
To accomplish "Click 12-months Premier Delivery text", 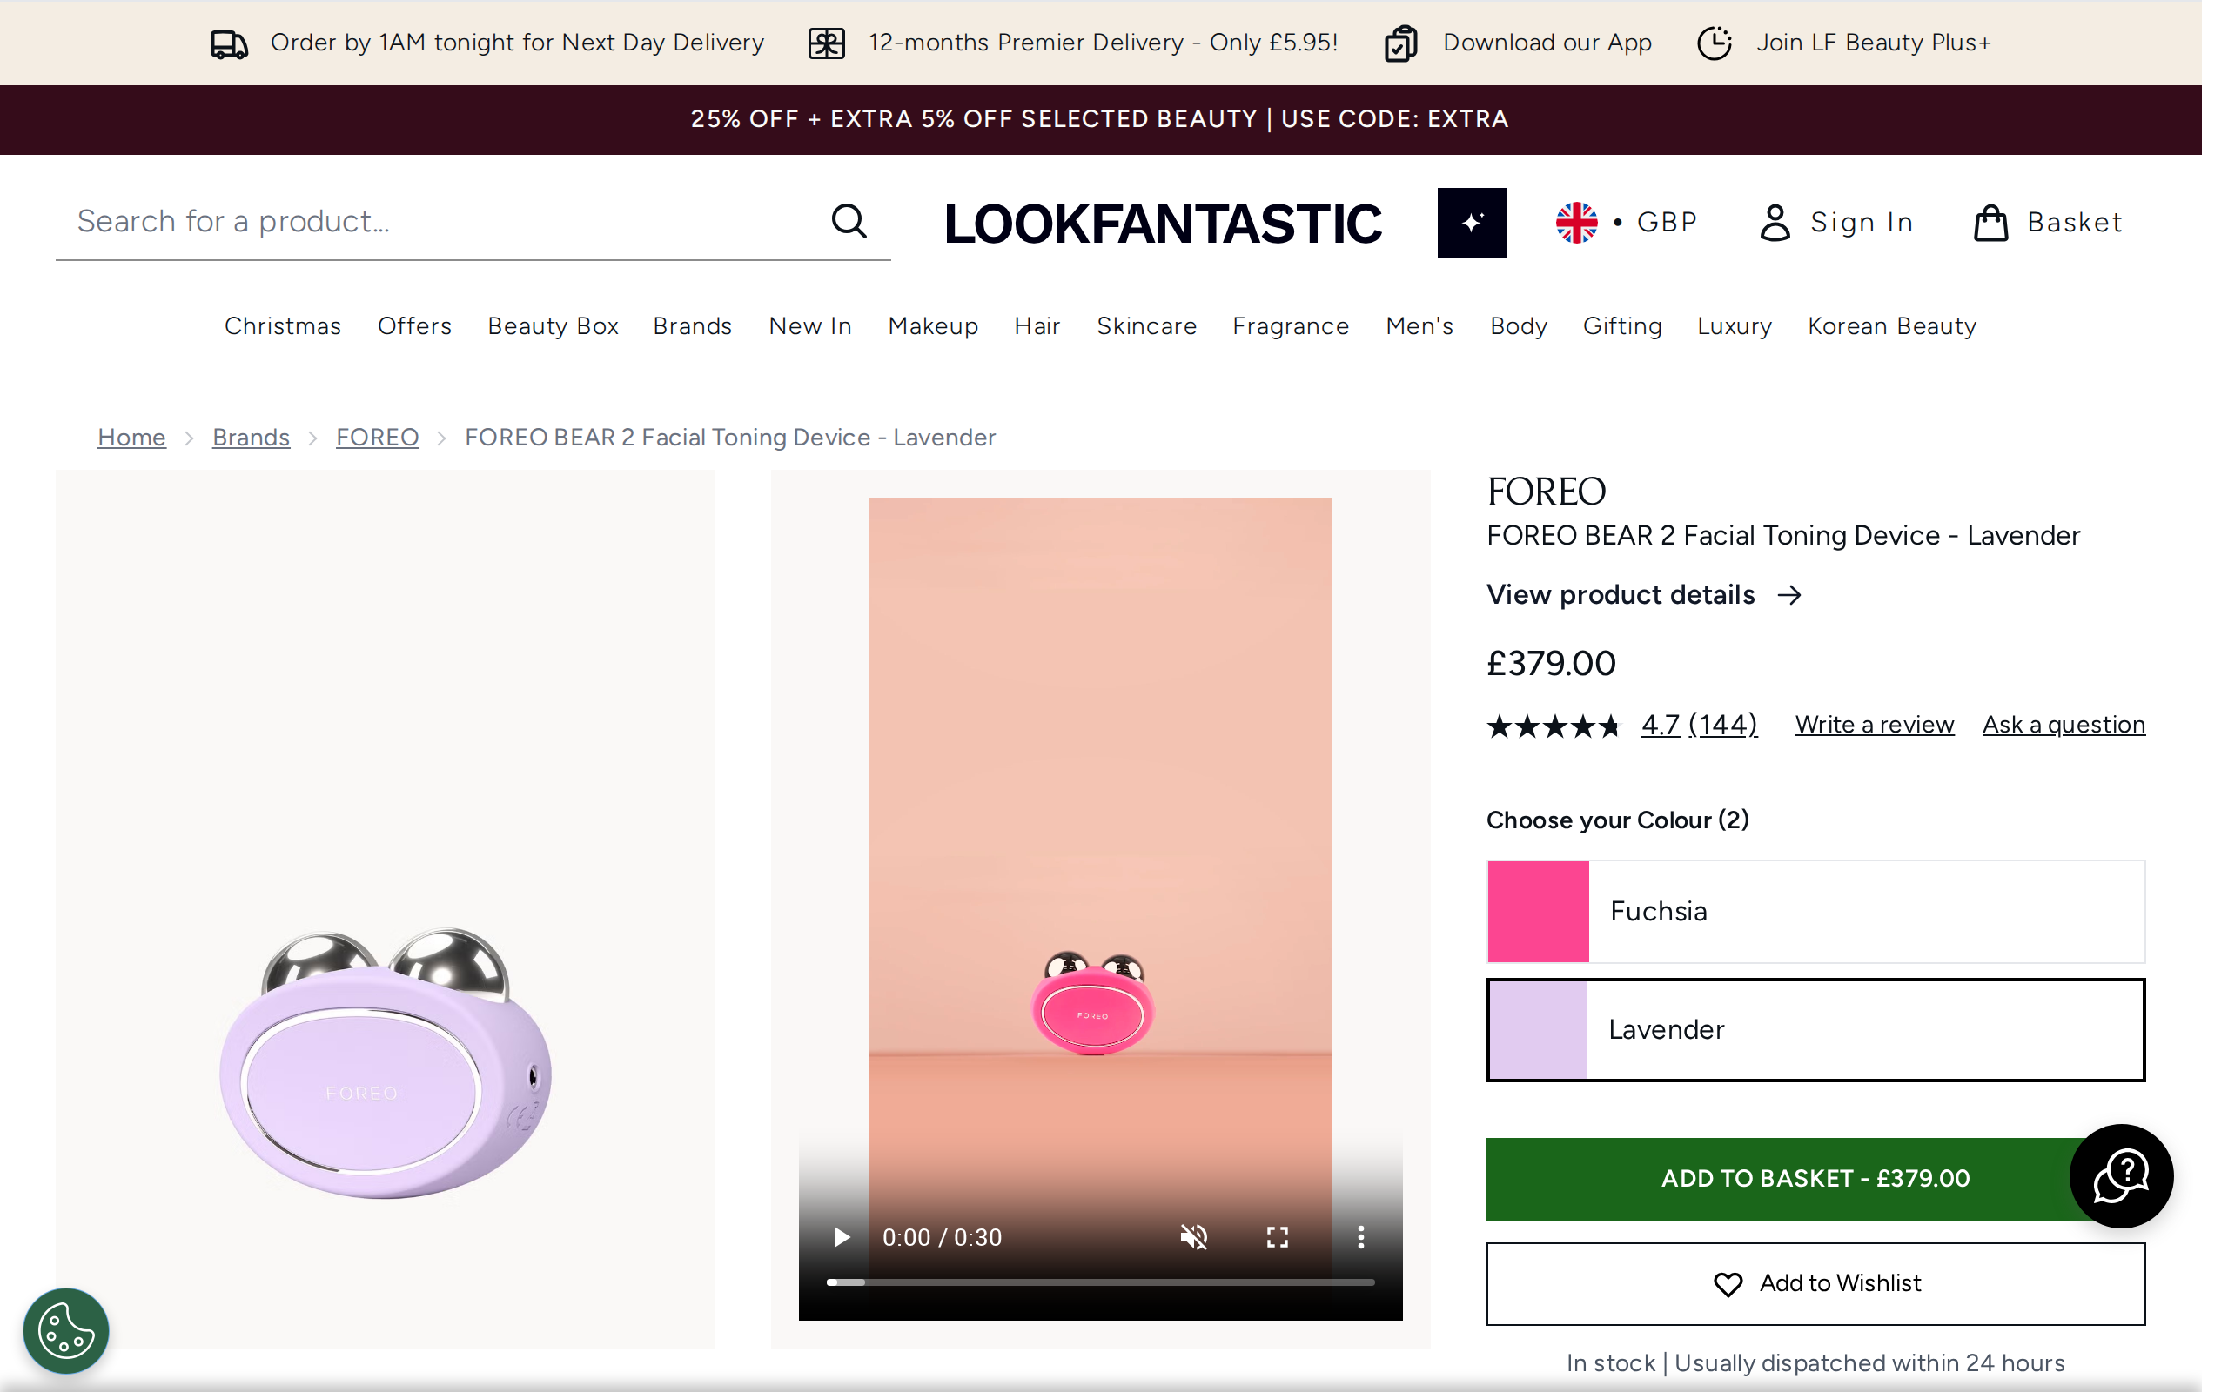I will (x=1103, y=43).
